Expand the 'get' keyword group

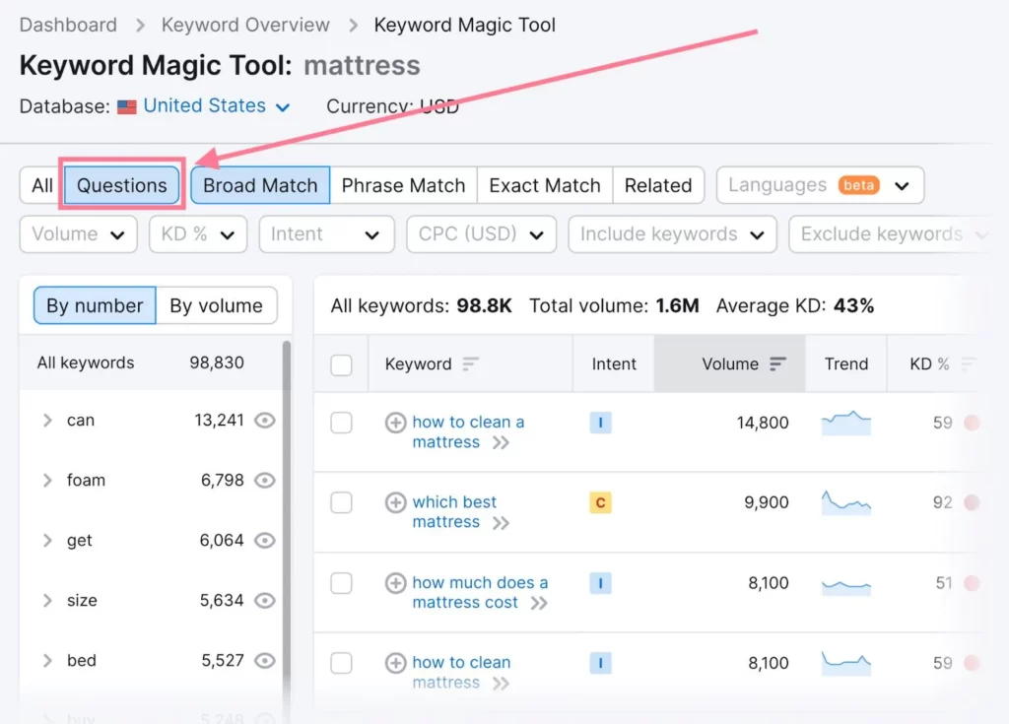(x=47, y=540)
